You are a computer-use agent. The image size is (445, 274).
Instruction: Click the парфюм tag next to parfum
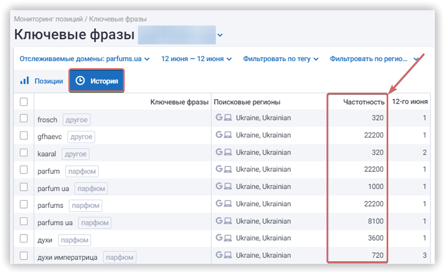(x=82, y=171)
